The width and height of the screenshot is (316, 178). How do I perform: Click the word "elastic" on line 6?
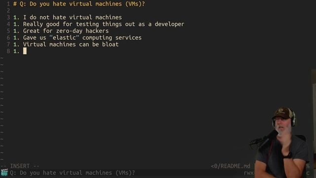(x=64, y=38)
